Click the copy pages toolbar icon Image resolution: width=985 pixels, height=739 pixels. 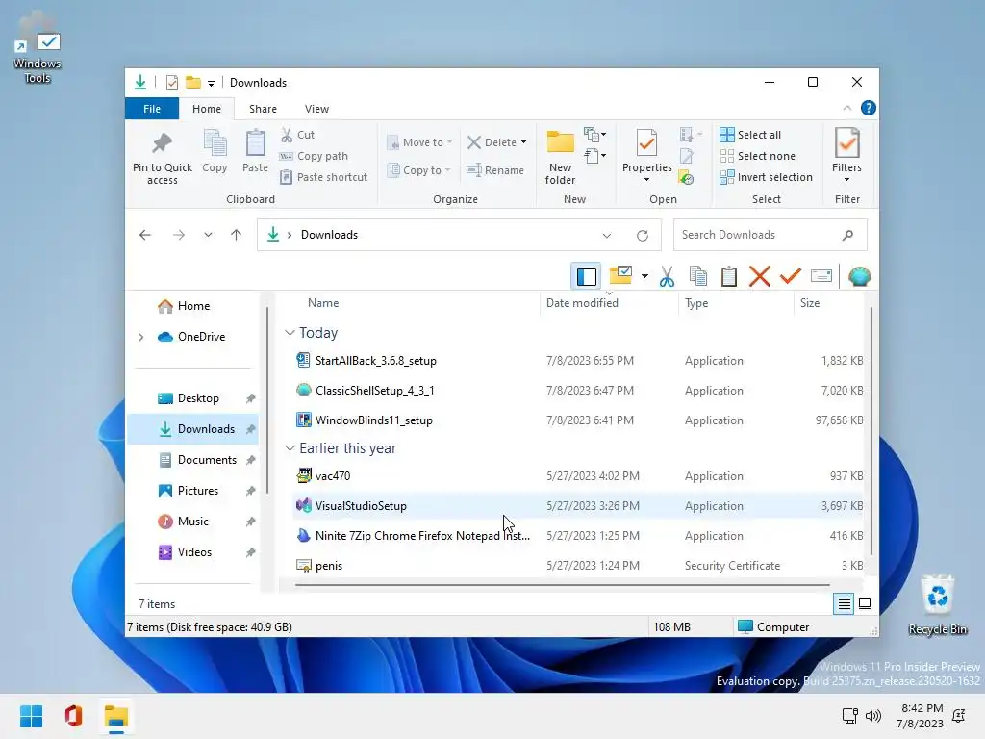pyautogui.click(x=698, y=276)
